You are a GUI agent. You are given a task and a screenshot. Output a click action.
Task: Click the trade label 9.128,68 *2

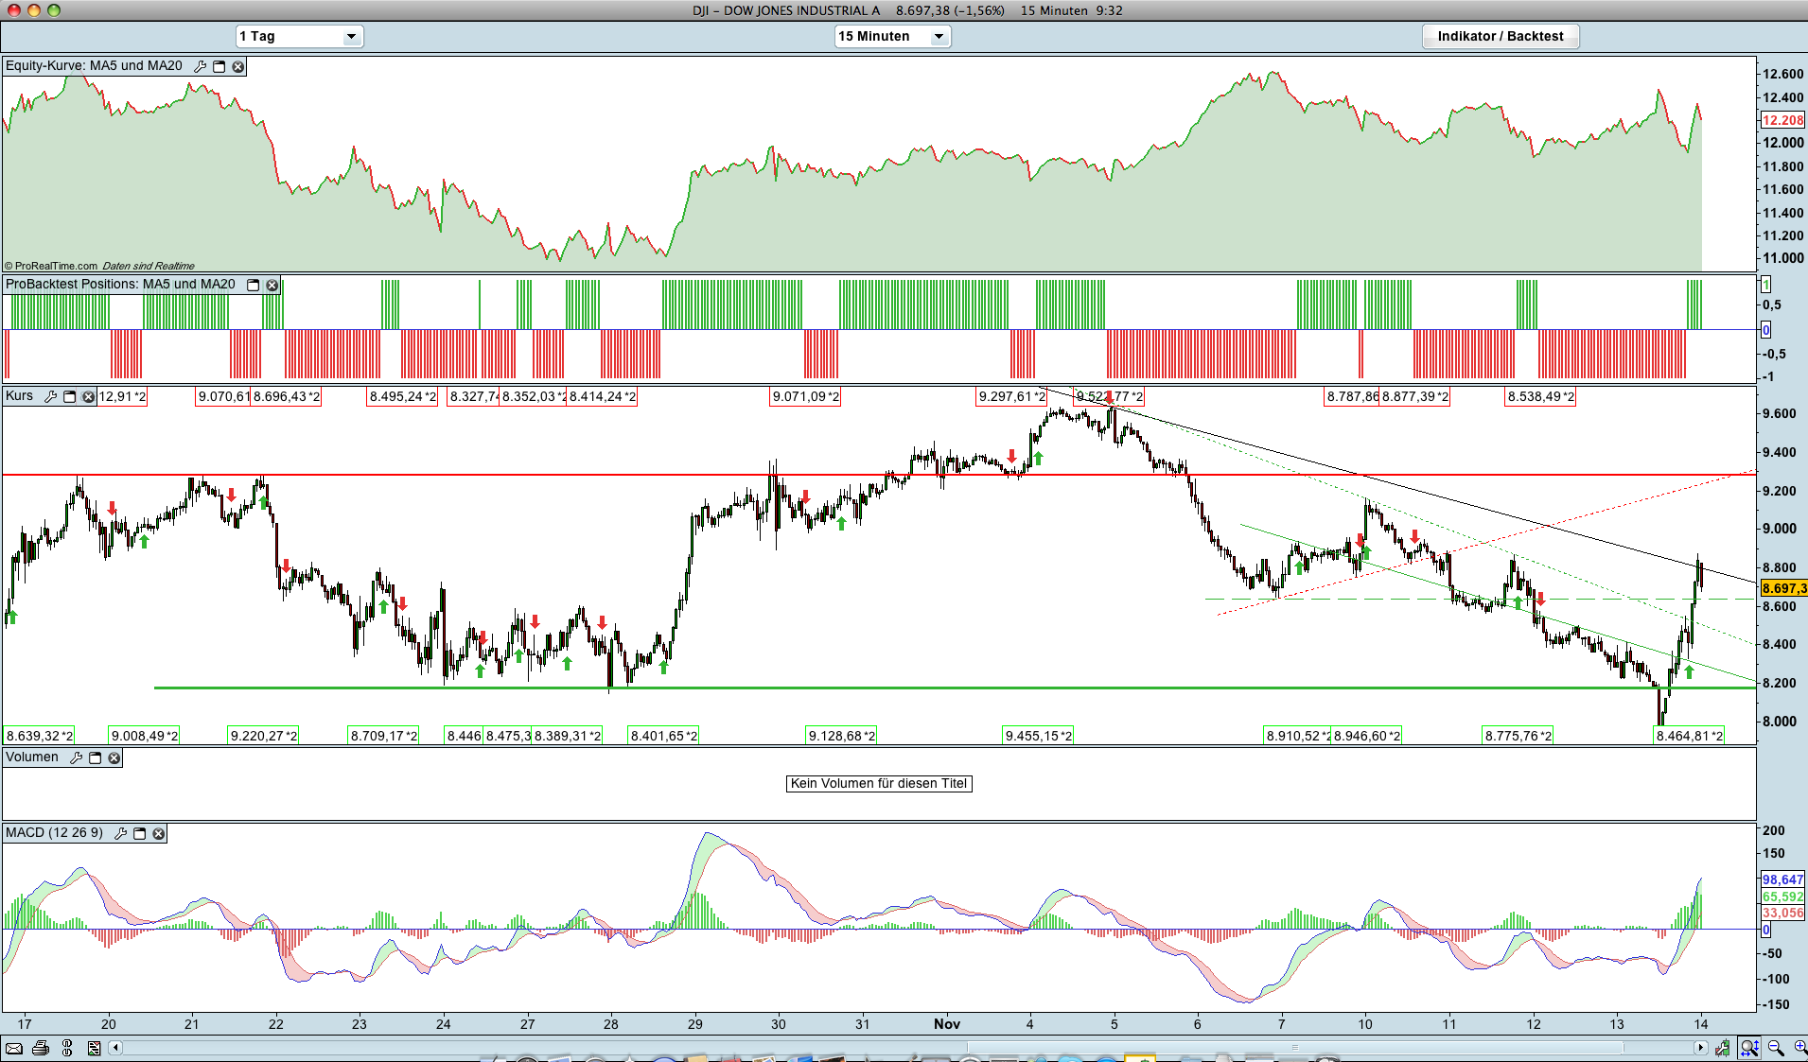point(841,736)
